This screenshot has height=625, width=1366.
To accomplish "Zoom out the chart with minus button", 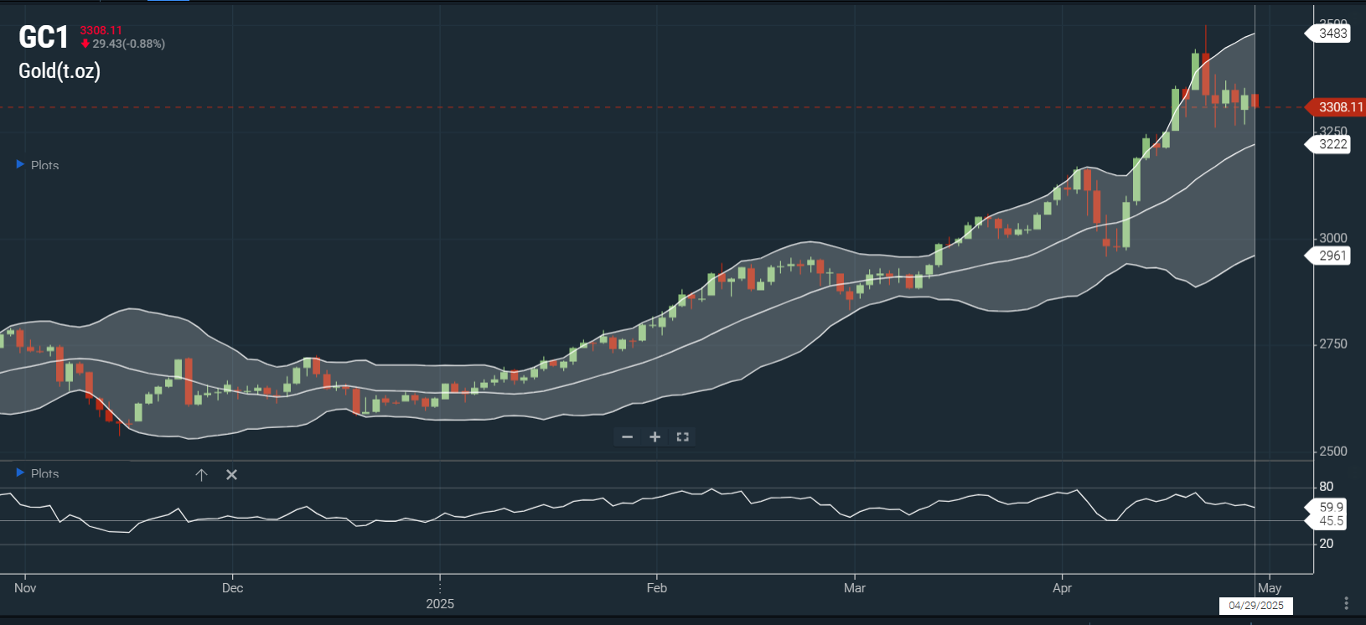I will [x=627, y=437].
